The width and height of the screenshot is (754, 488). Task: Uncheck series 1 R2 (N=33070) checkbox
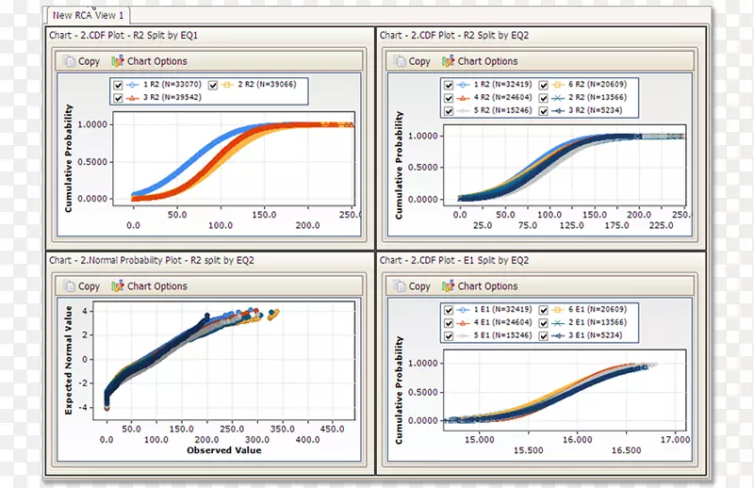pos(119,85)
